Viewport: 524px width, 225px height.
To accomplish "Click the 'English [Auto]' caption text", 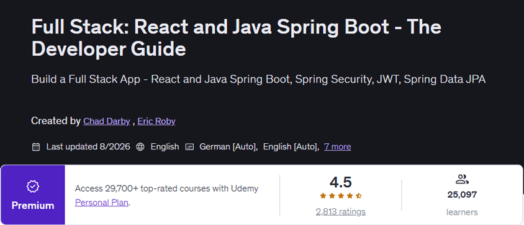I will [291, 146].
